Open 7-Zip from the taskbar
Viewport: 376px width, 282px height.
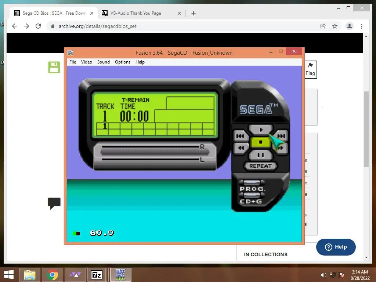coord(97,275)
